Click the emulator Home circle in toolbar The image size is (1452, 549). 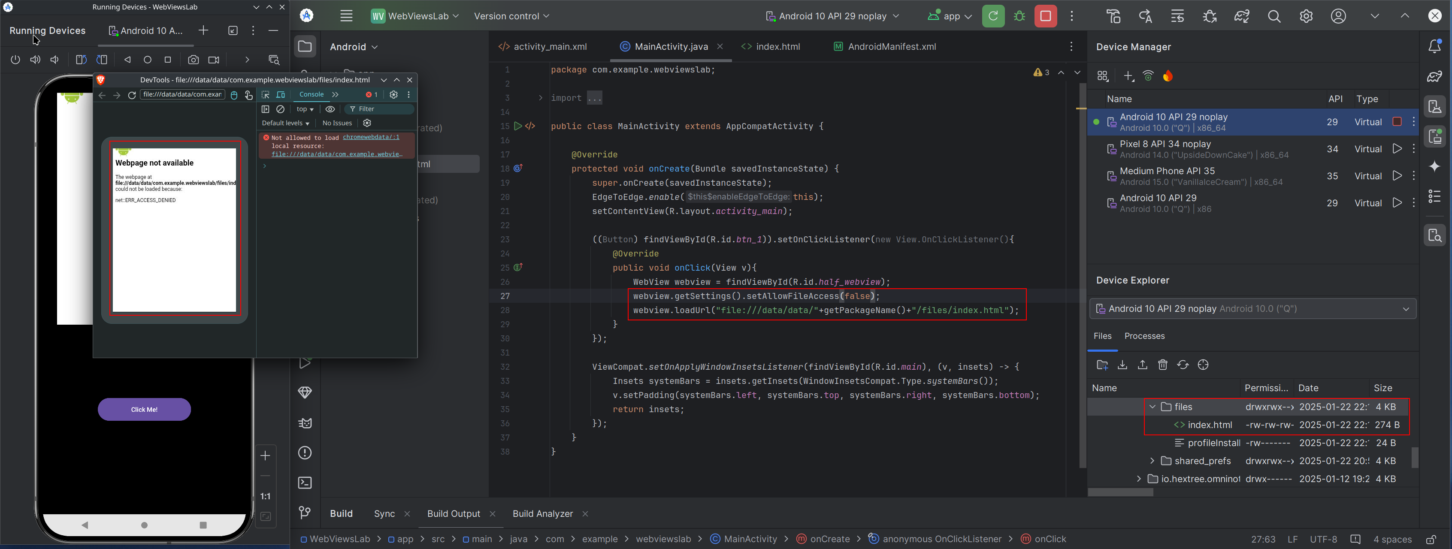coord(148,60)
